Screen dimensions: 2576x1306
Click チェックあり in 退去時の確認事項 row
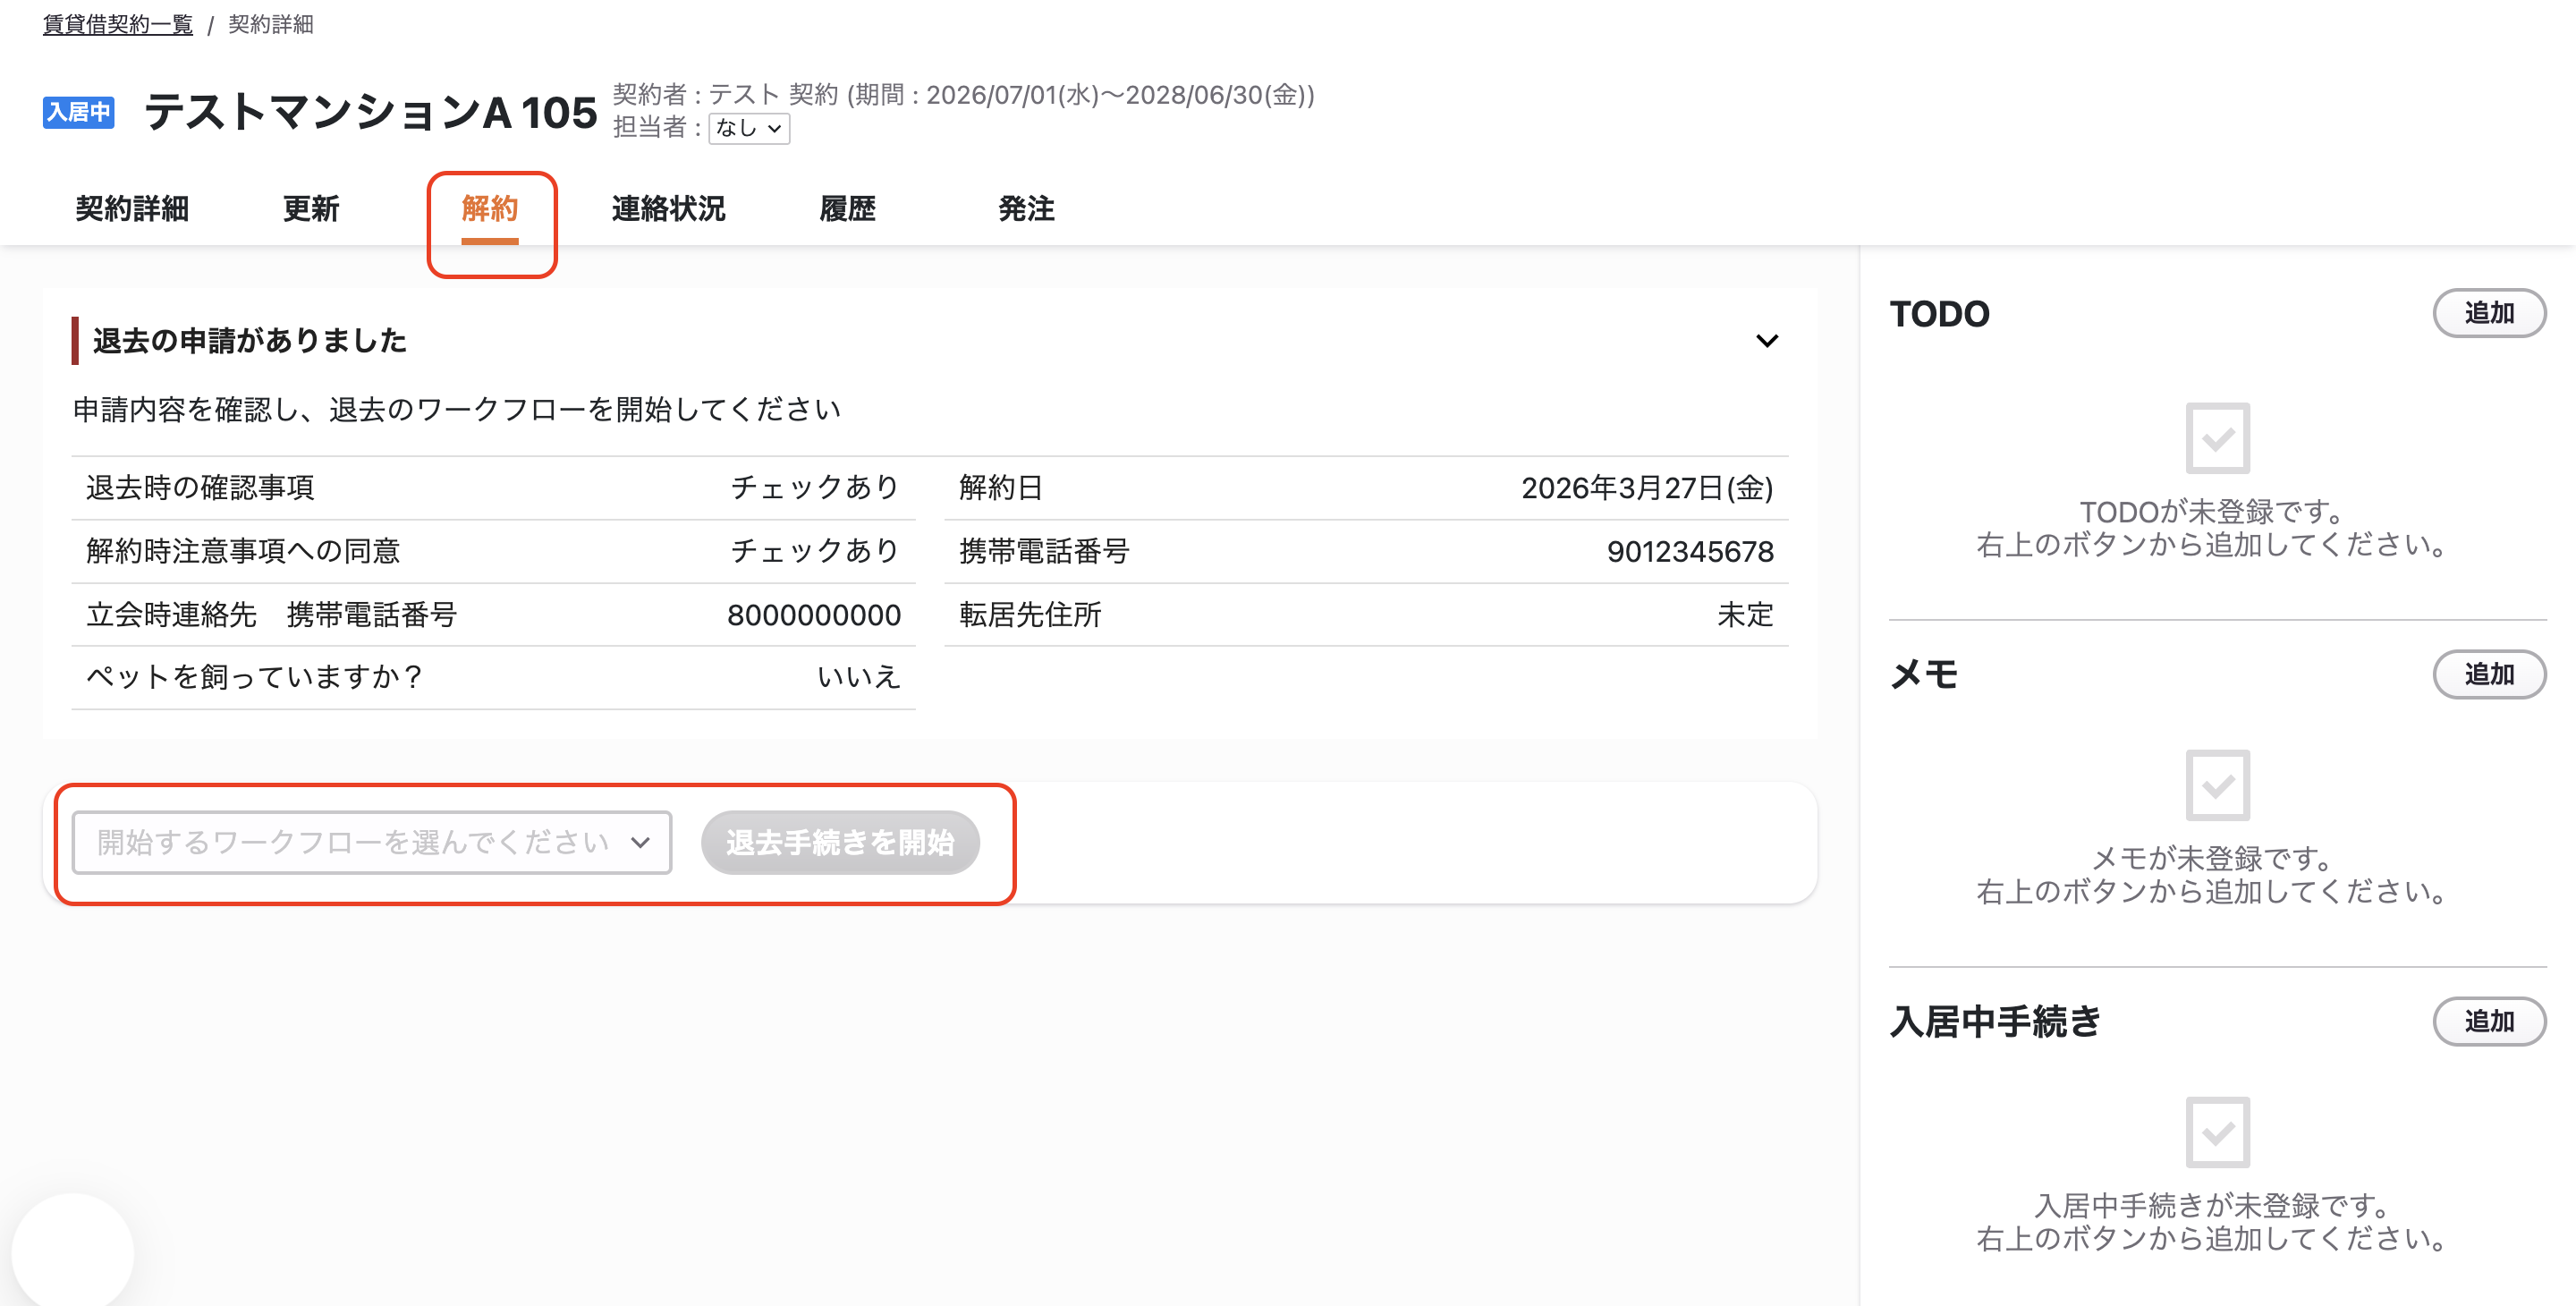[x=815, y=488]
